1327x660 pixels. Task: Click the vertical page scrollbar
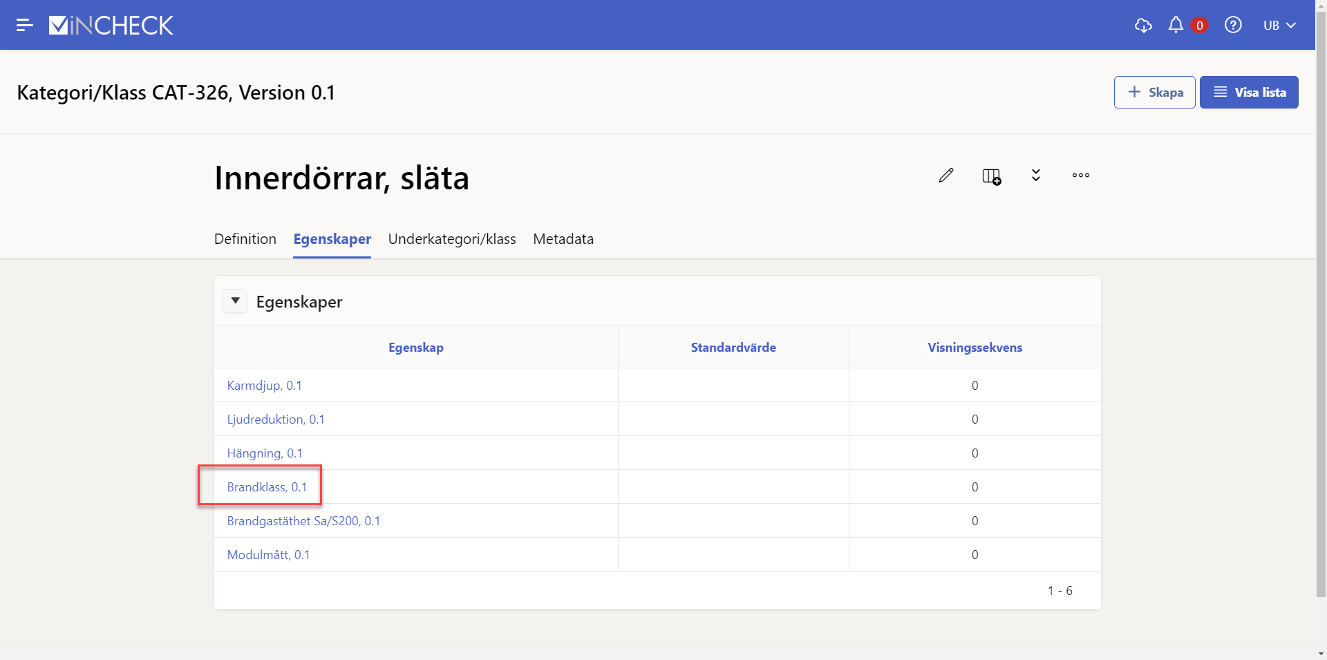[x=1321, y=311]
